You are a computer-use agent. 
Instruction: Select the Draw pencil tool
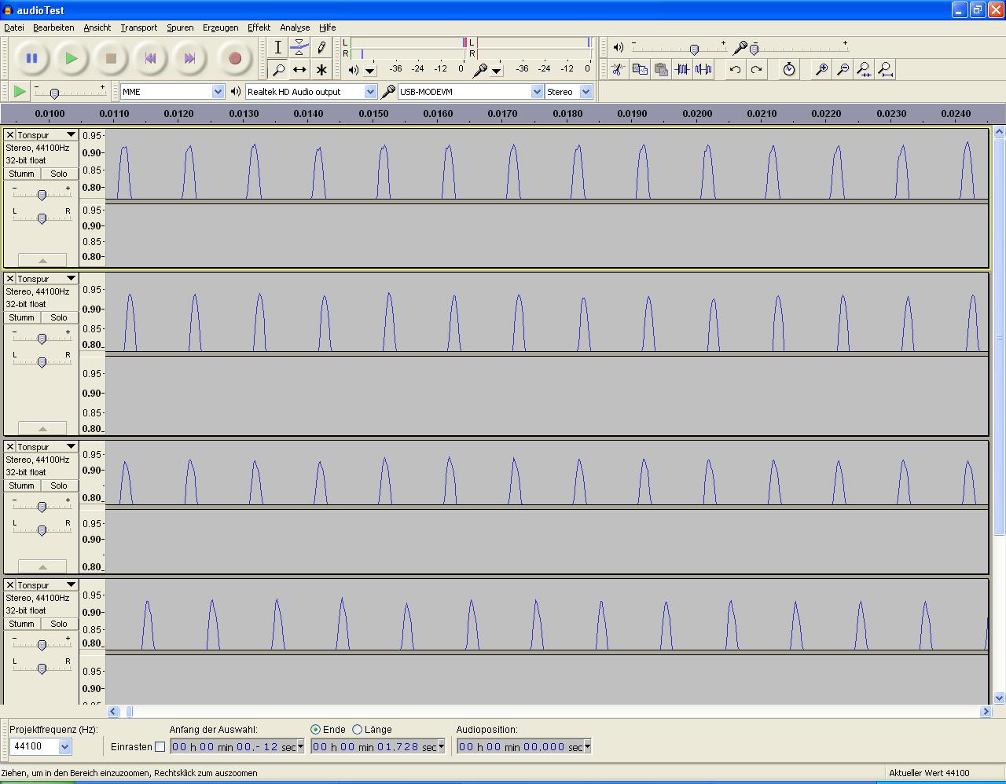tap(321, 48)
